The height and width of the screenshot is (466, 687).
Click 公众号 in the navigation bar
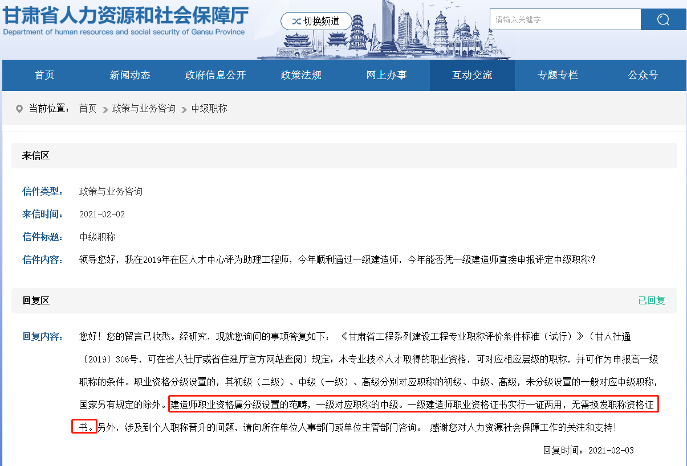coord(643,75)
